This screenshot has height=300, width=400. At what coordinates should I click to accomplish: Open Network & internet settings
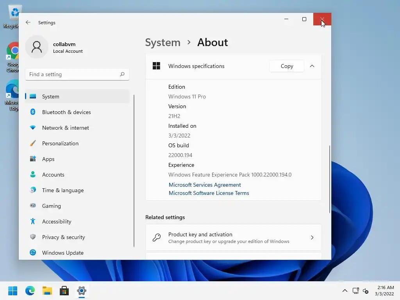tap(77, 128)
